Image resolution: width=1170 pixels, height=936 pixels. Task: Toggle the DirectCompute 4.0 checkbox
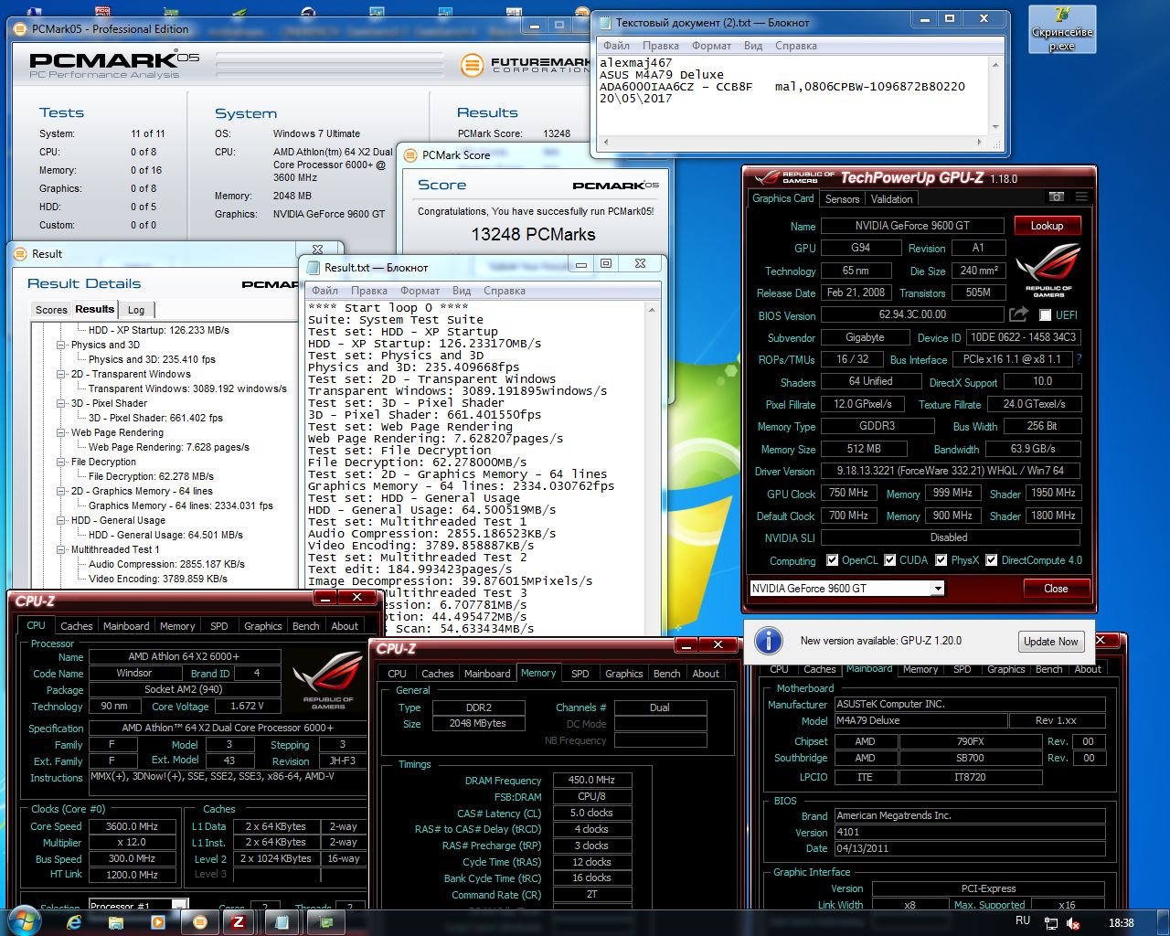point(991,560)
